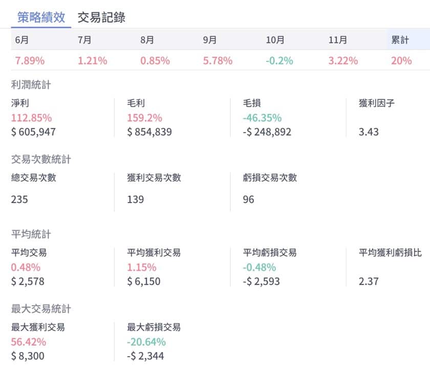Open the 策略績效 tab
Viewport: 430px width, 371px height.
pyautogui.click(x=41, y=17)
